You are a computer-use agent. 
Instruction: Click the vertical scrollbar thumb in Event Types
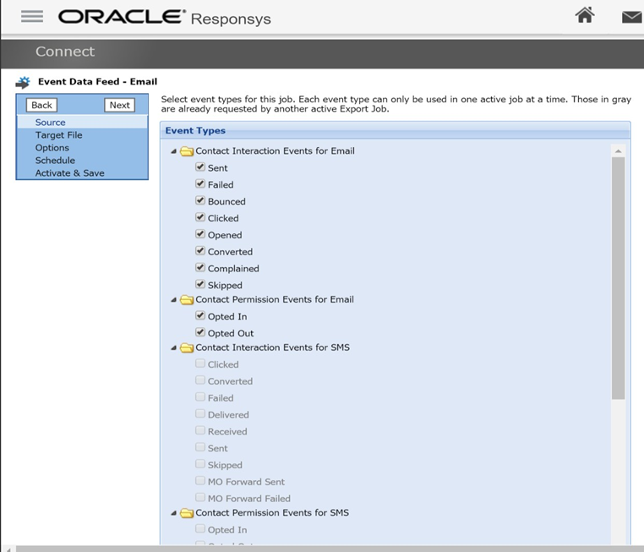618,277
